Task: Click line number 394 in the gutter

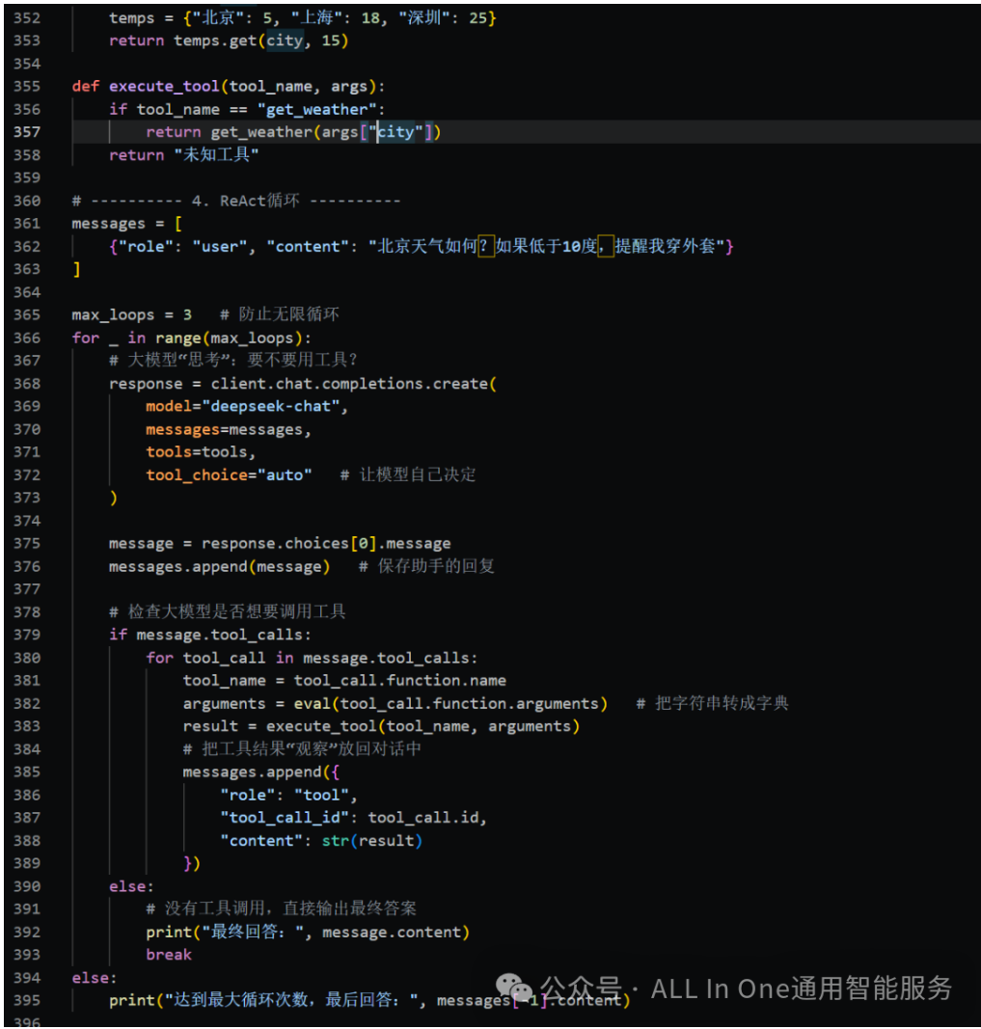Action: (27, 977)
